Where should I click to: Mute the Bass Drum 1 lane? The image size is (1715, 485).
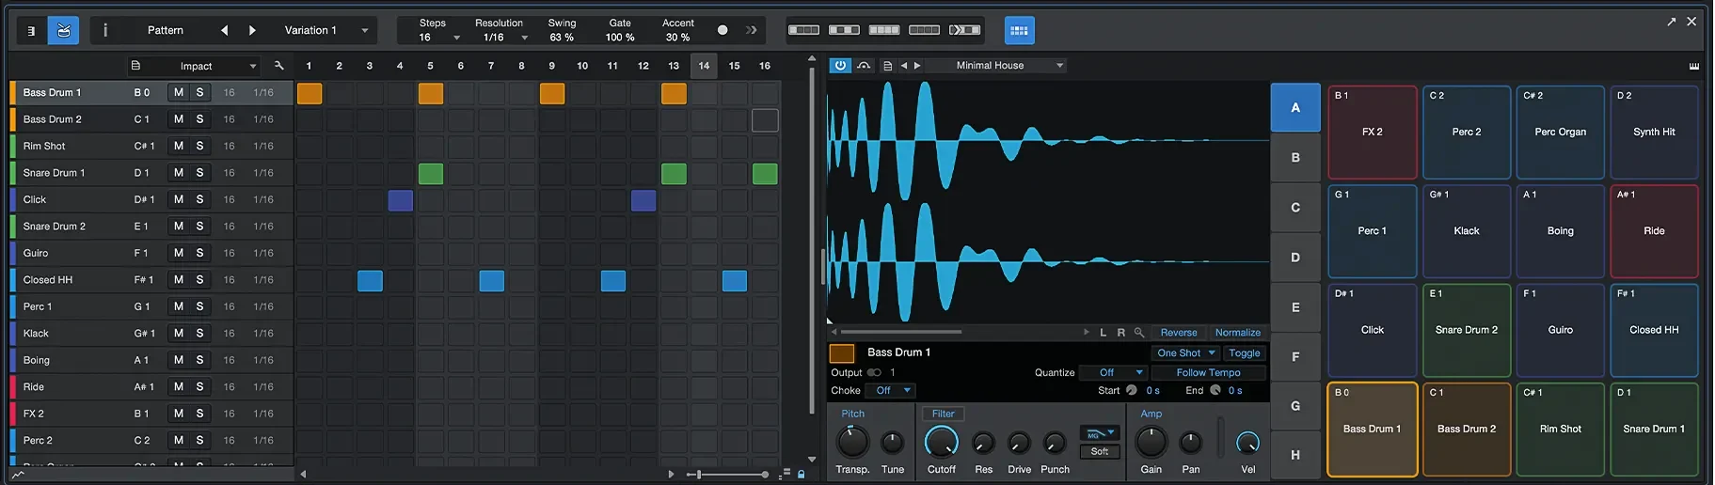pyautogui.click(x=178, y=92)
